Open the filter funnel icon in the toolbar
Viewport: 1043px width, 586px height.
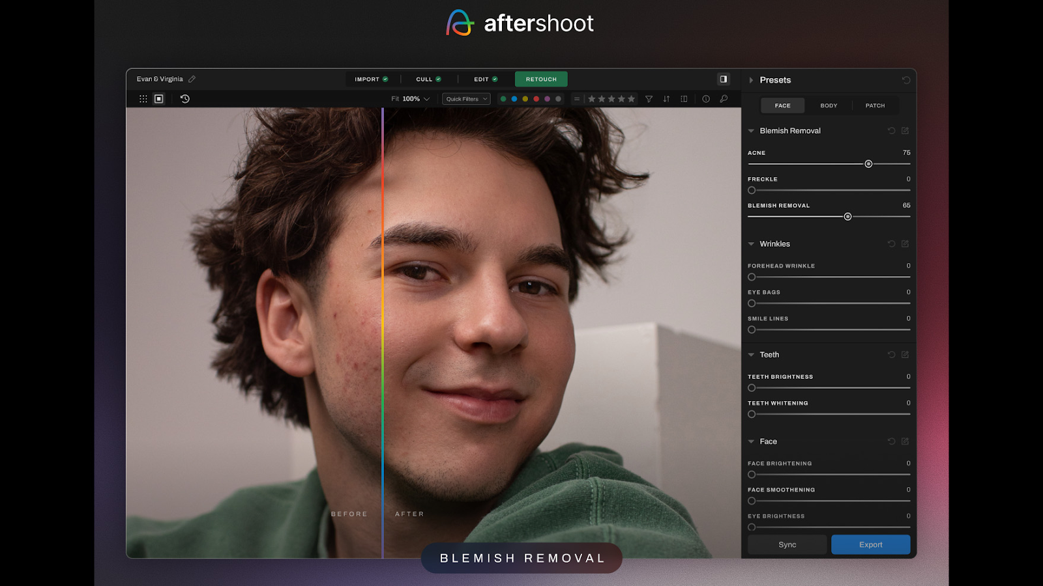649,99
